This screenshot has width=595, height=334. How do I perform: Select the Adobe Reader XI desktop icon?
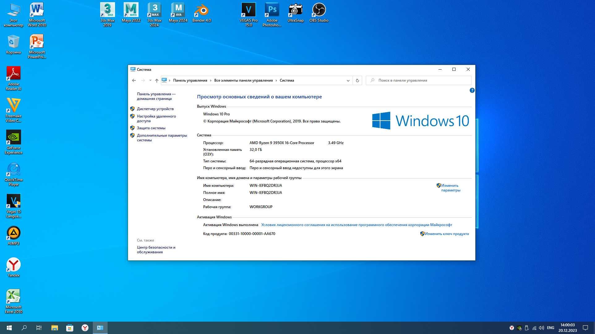13,78
